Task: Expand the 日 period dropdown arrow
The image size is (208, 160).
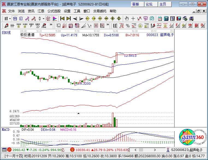Action: point(10,19)
